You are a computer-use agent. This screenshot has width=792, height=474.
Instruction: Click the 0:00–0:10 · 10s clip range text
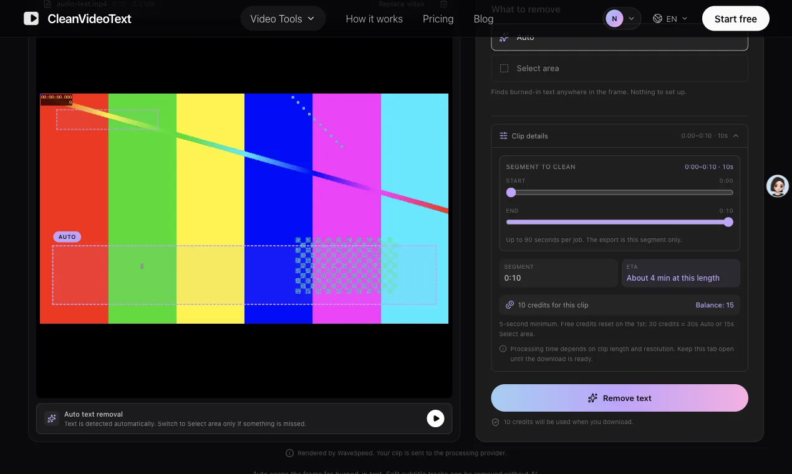(x=704, y=136)
